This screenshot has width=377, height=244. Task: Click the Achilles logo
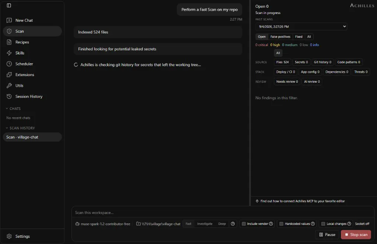362,5
